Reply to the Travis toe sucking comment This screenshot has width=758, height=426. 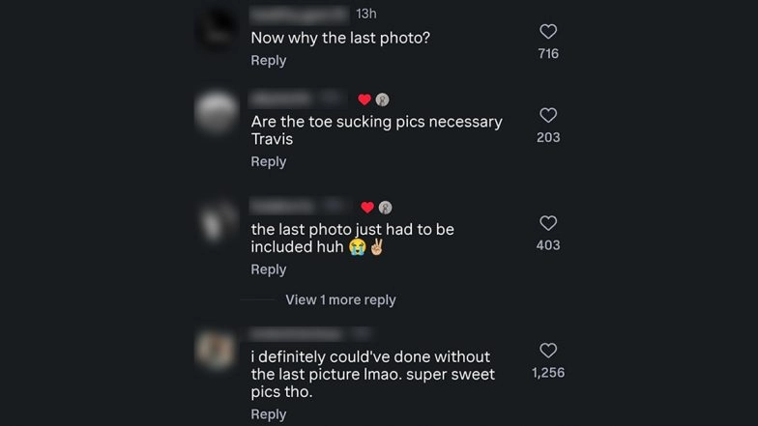coord(269,161)
